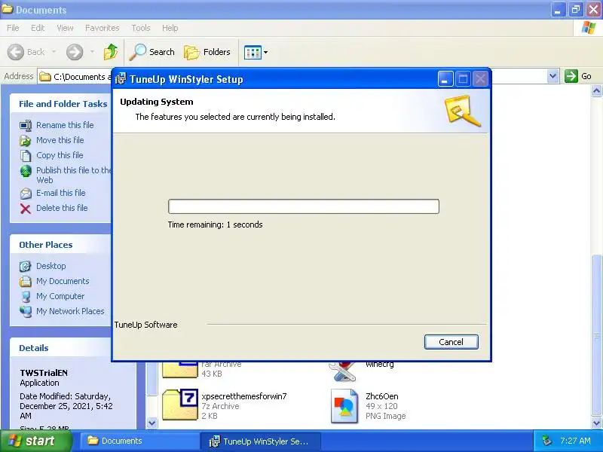Click the My Computer icon
Image resolution: width=603 pixels, height=452 pixels.
[26, 296]
